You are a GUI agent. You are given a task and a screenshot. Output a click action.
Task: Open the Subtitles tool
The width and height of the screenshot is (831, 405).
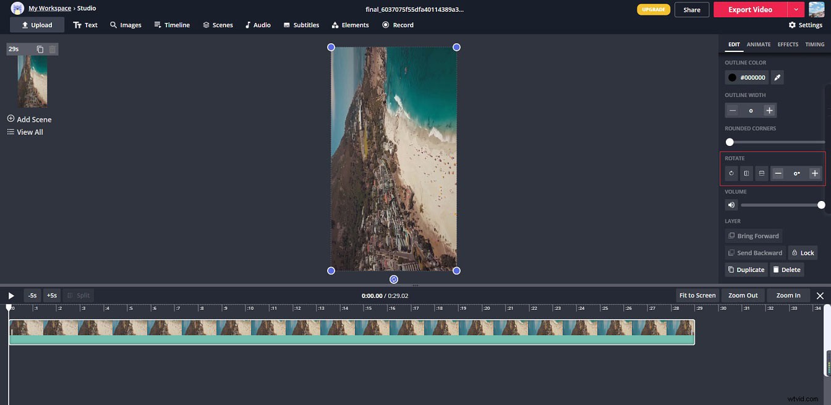pyautogui.click(x=301, y=25)
